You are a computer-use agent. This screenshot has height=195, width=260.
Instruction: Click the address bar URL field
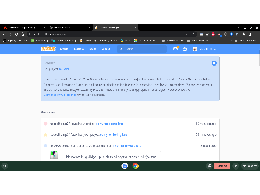pyautogui.click(x=108, y=34)
